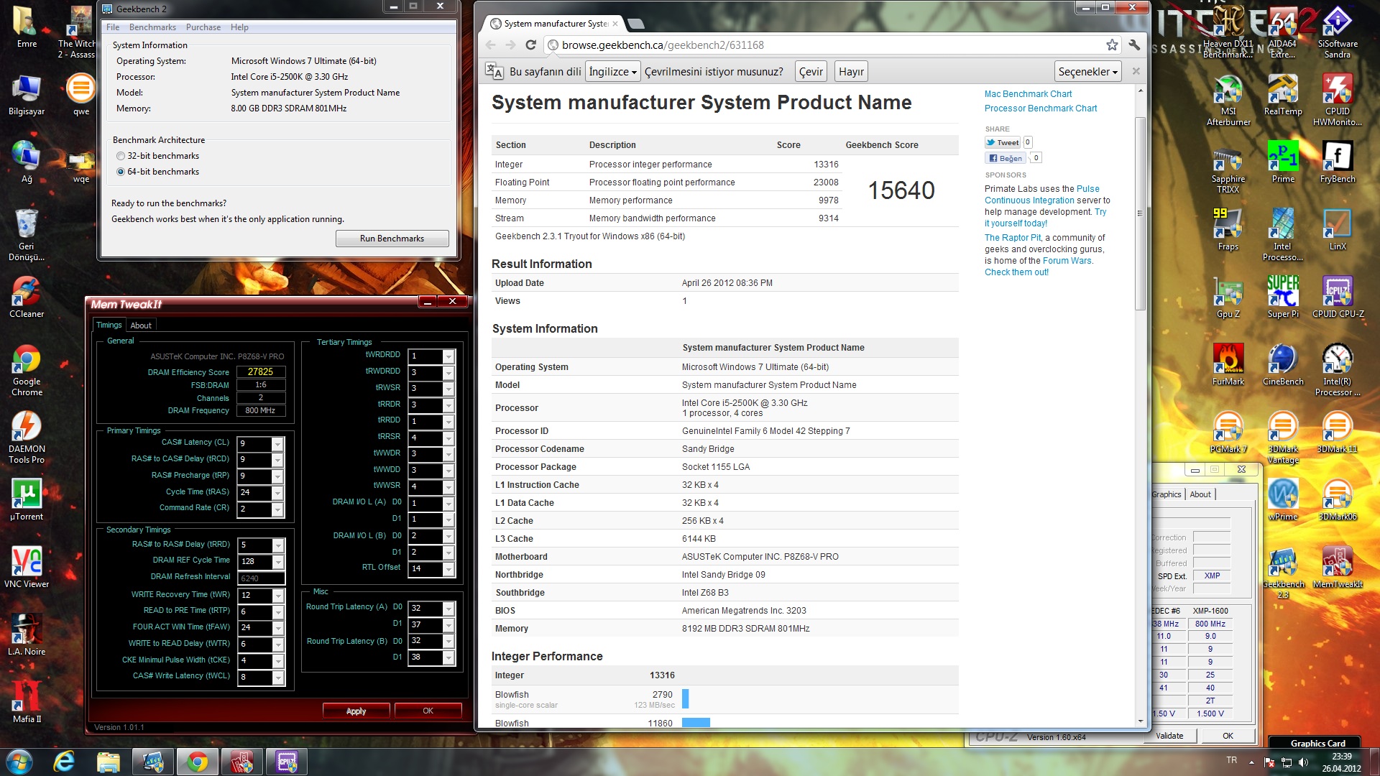
Task: Click the DRAM Refresh Interval field
Action: pos(261,578)
